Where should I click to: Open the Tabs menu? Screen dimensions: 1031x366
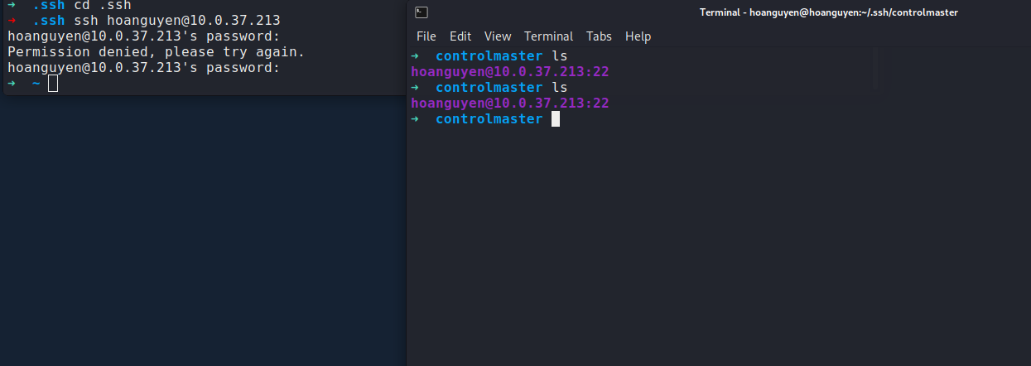599,36
